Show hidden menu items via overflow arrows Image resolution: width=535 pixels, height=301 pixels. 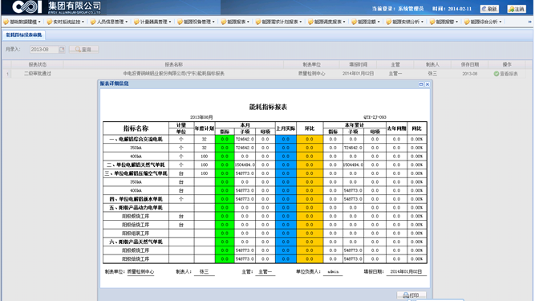point(530,22)
